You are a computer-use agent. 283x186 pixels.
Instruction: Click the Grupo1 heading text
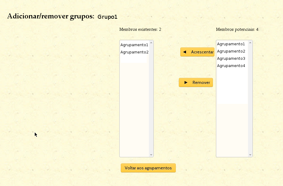pos(108,17)
